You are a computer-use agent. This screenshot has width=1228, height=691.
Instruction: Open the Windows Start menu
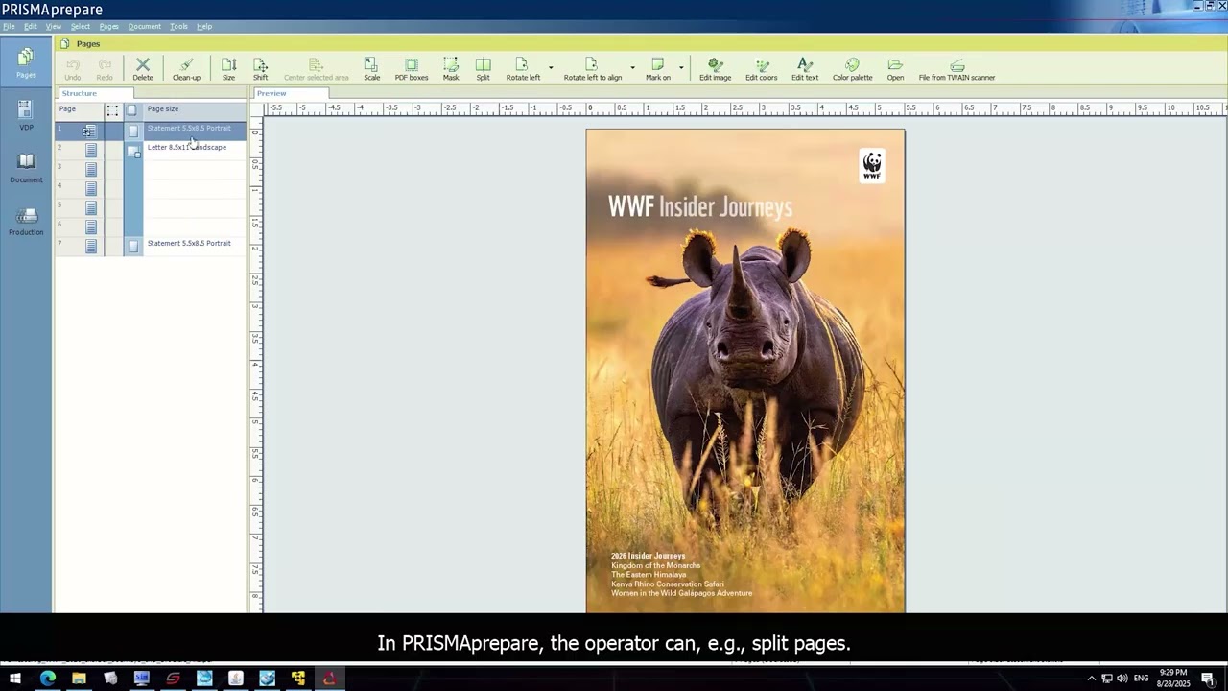point(15,679)
